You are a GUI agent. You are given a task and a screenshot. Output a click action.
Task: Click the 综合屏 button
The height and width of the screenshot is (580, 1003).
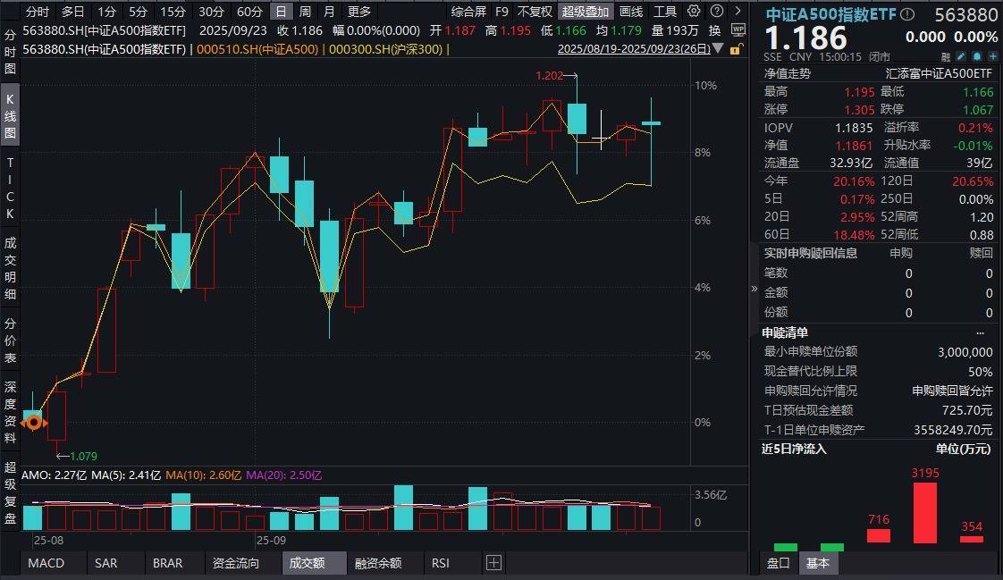[468, 12]
